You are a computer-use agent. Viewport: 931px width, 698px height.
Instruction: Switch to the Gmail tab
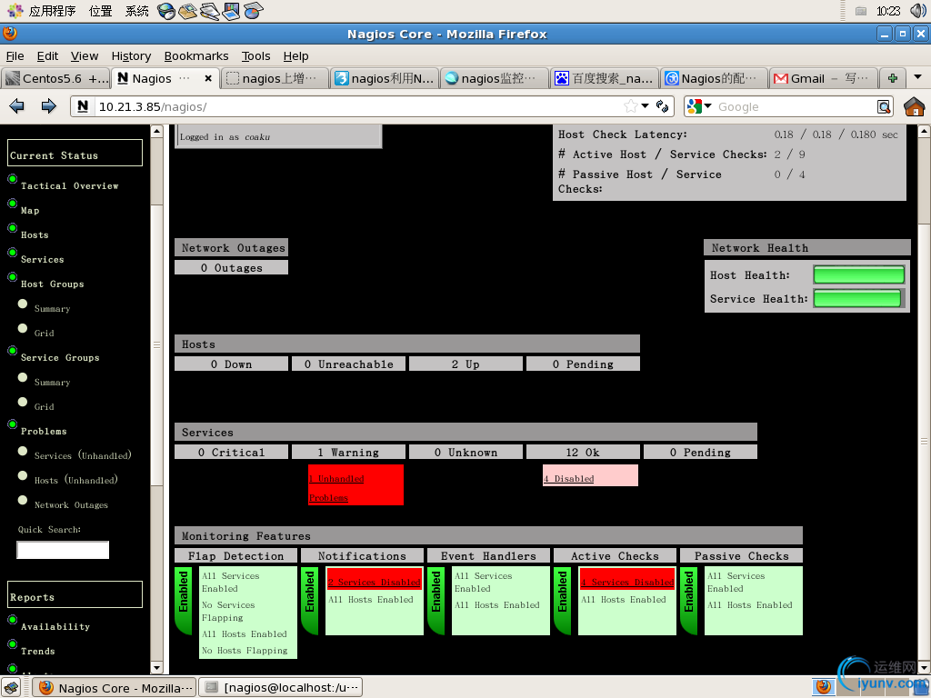tap(823, 78)
